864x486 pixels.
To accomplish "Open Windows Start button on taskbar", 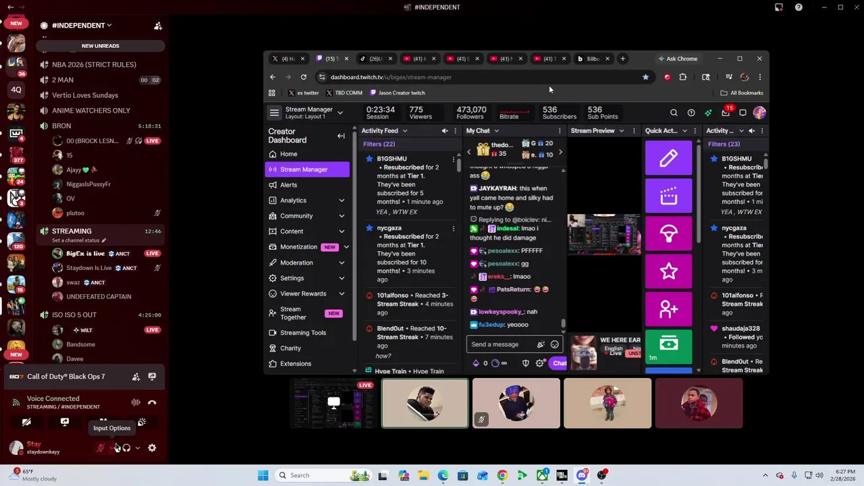I will [263, 475].
